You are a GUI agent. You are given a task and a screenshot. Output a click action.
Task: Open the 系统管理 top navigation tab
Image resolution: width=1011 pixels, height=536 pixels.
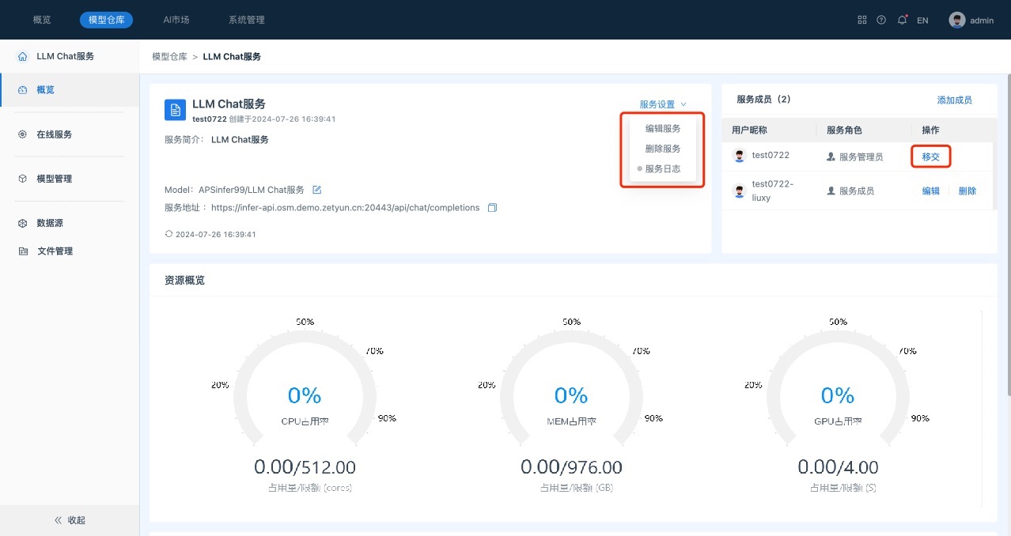click(x=246, y=20)
